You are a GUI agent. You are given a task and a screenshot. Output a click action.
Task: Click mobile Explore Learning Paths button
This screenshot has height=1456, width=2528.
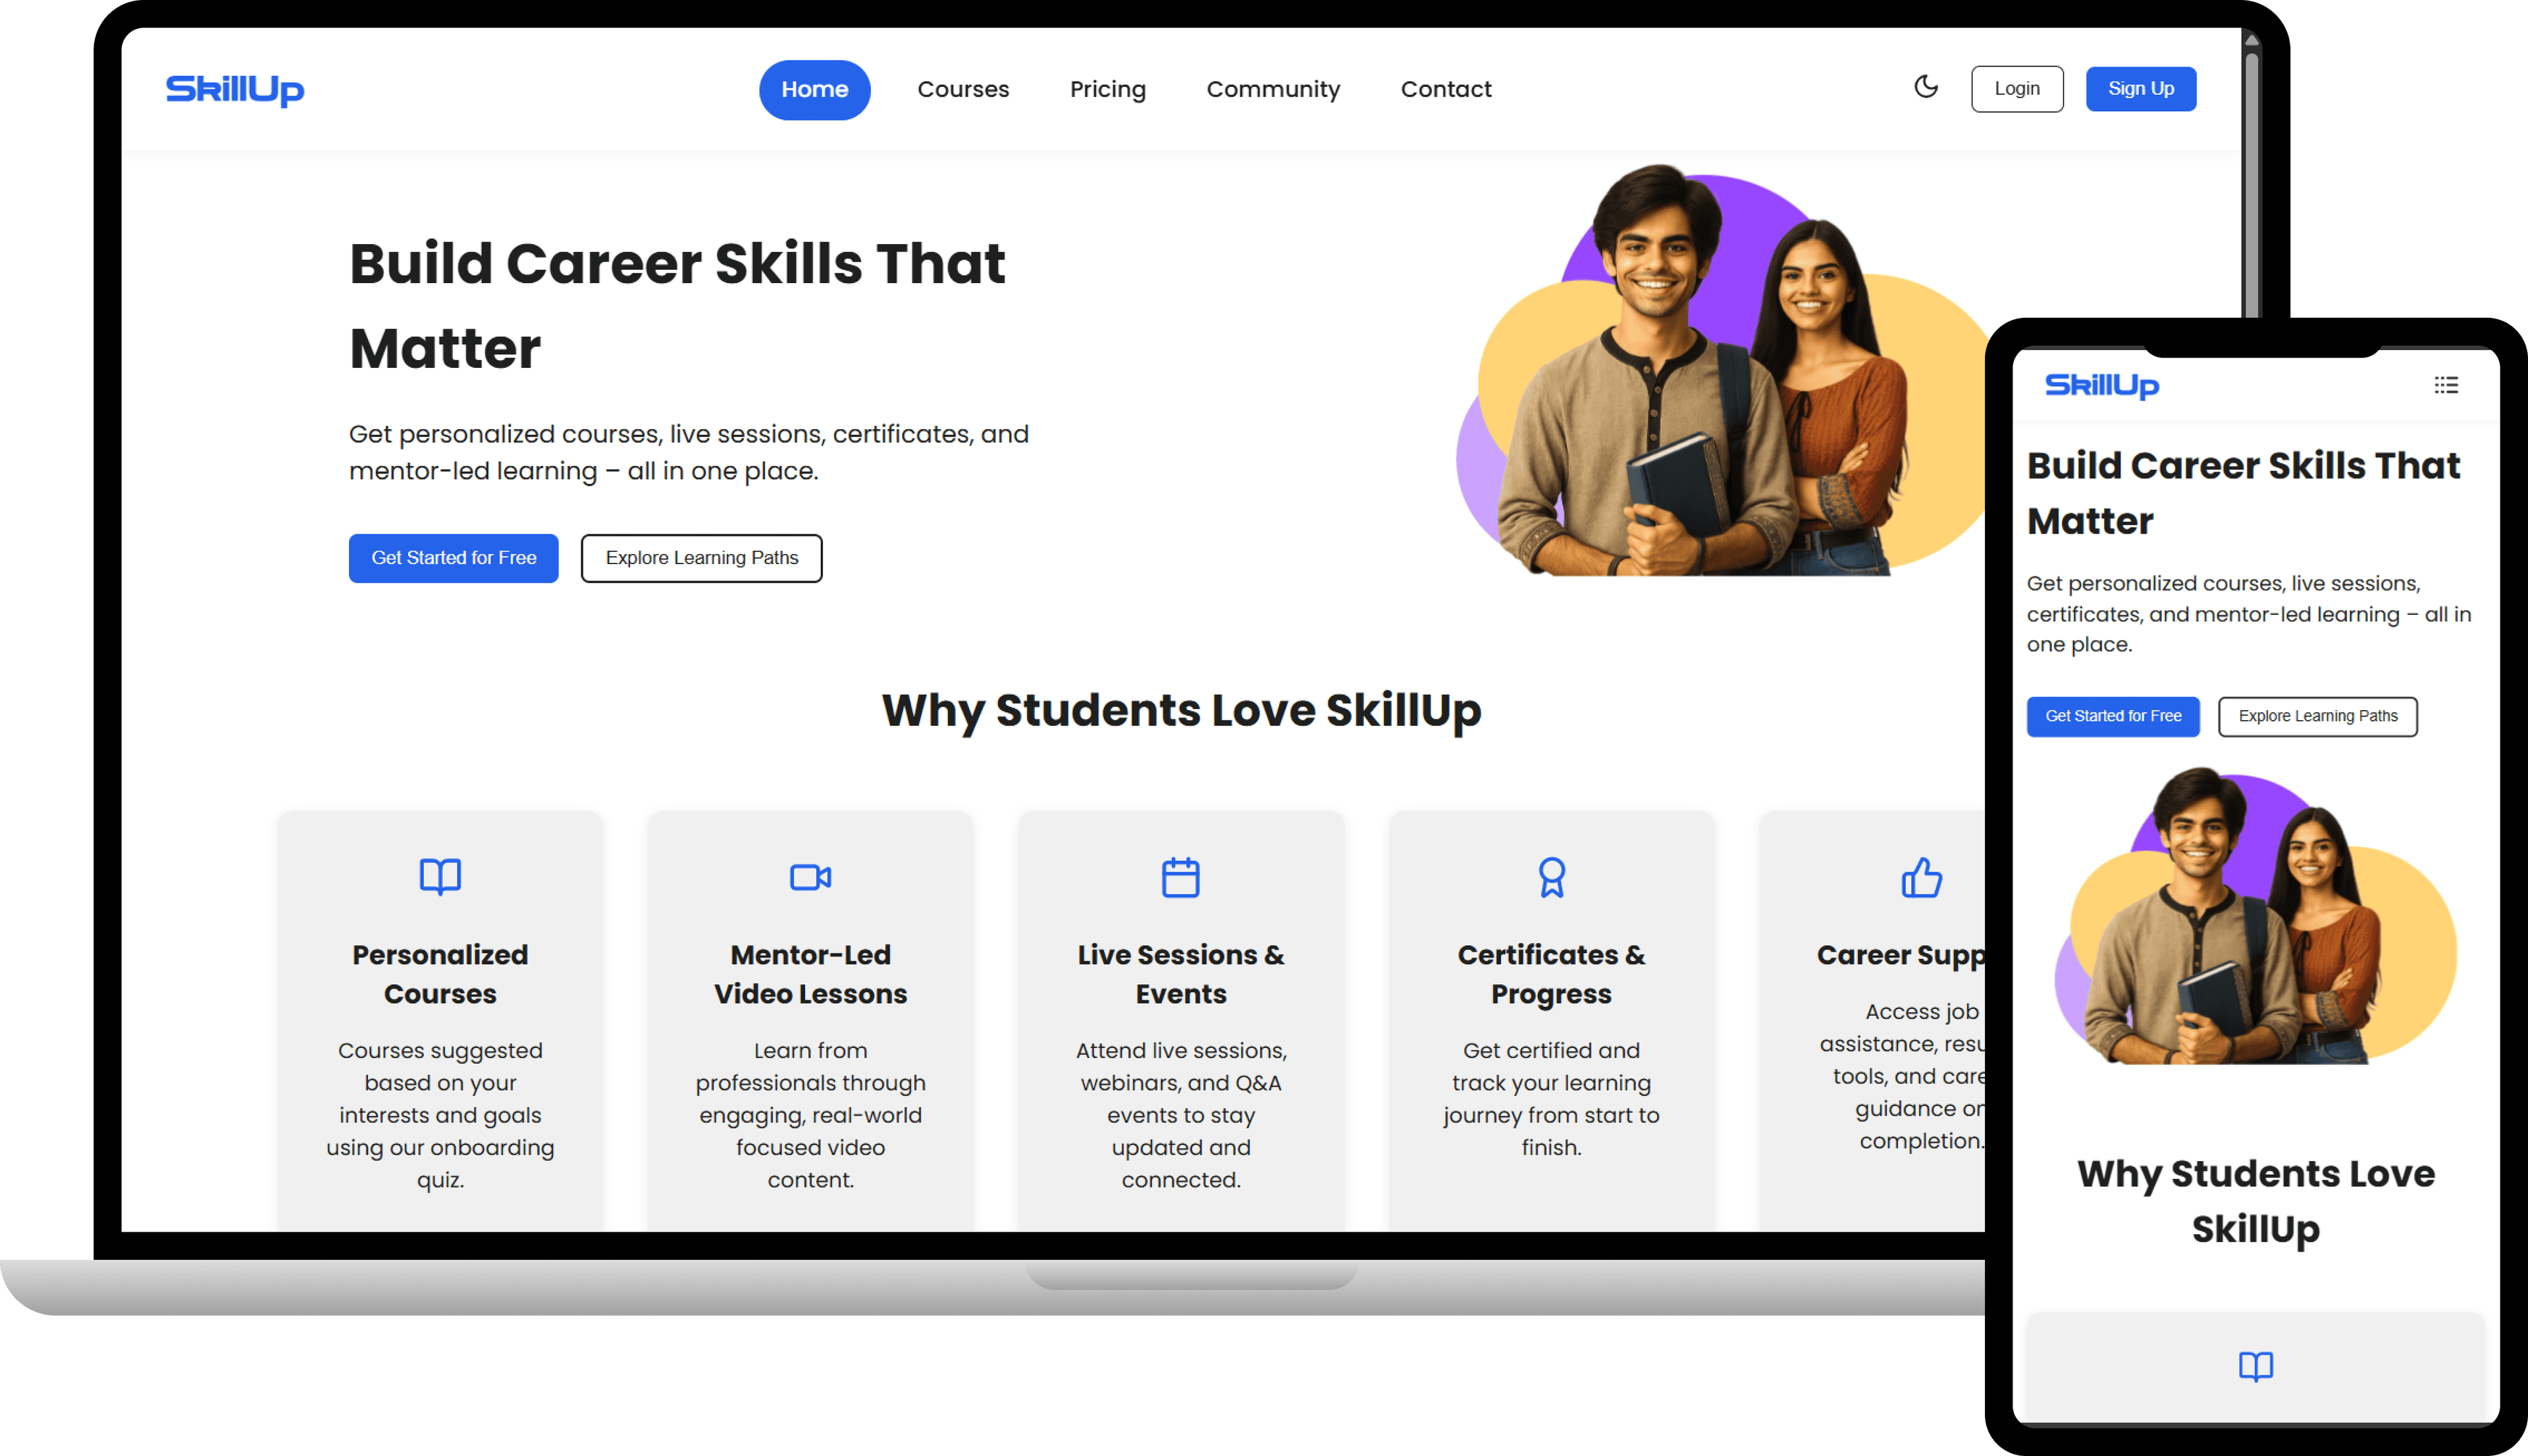coord(2318,716)
